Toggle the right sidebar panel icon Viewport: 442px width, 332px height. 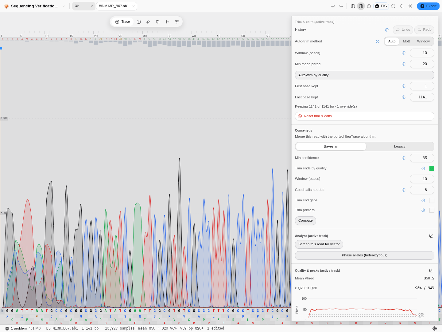[x=361, y=6]
